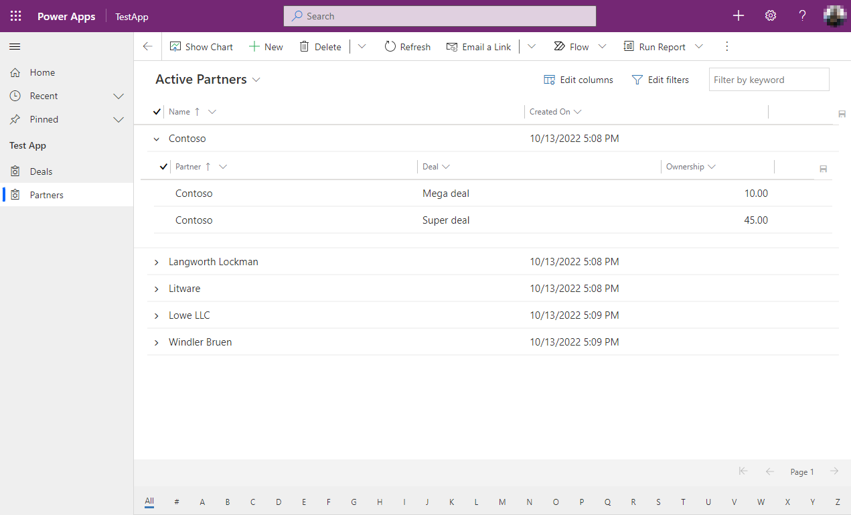Open the app launcher waffle icon

[x=15, y=16]
